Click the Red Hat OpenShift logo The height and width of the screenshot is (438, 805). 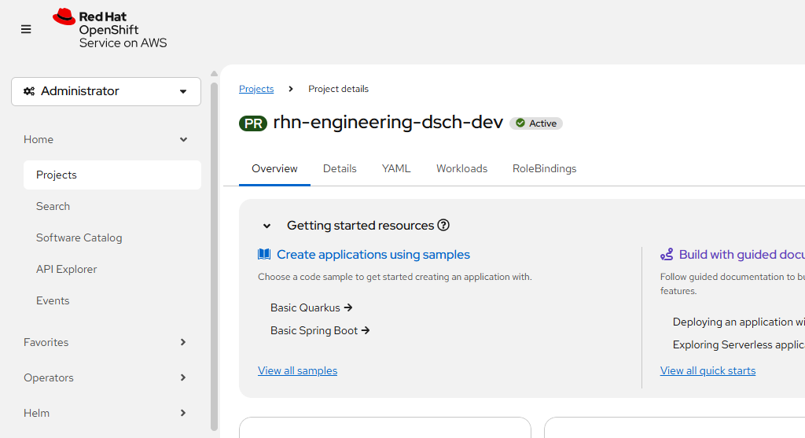click(110, 29)
